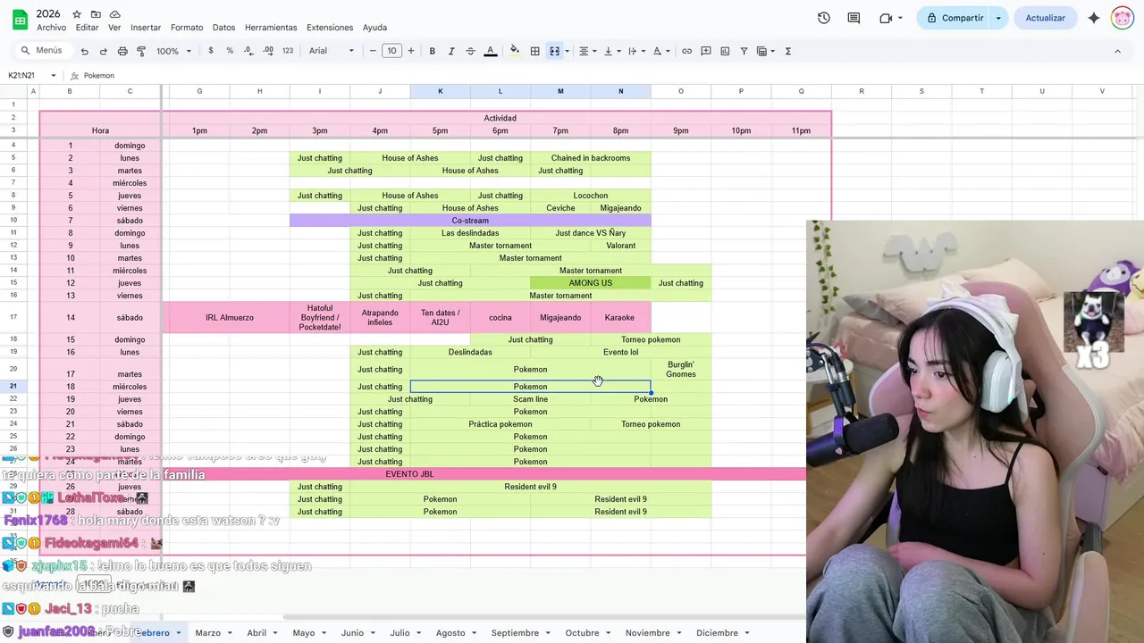Open Gemini sparkle assistant
Image resolution: width=1144 pixels, height=643 pixels.
(1094, 18)
